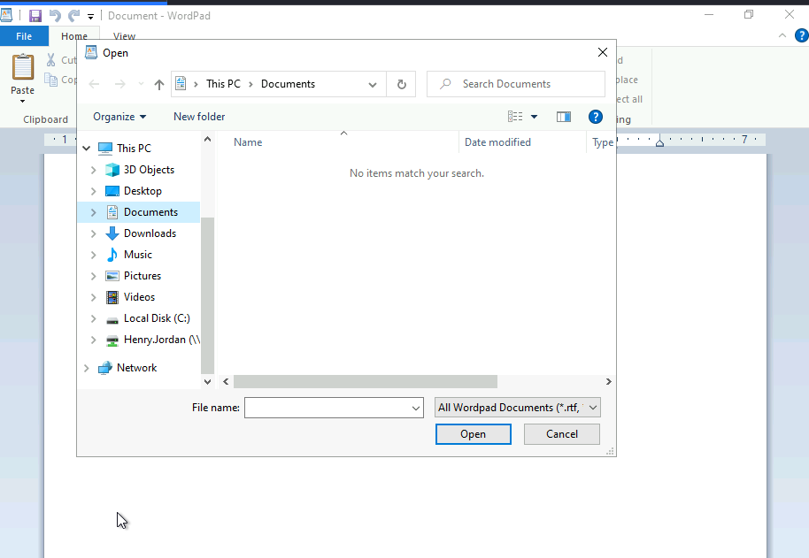Select Desktop in the navigation tree

coord(143,191)
